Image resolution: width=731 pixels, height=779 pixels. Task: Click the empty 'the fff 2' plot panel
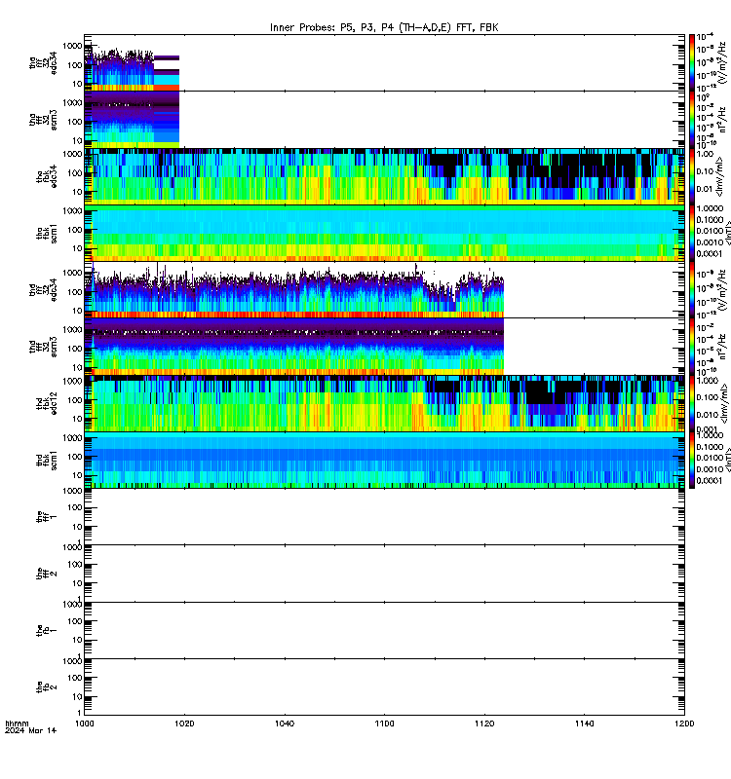384,574
